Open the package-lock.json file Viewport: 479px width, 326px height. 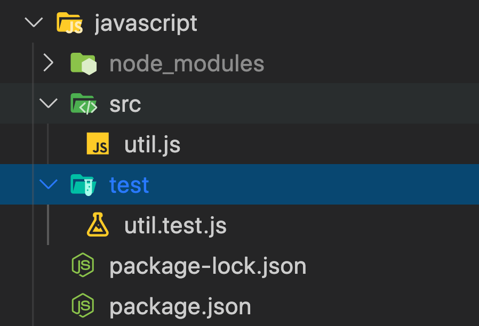[207, 265]
